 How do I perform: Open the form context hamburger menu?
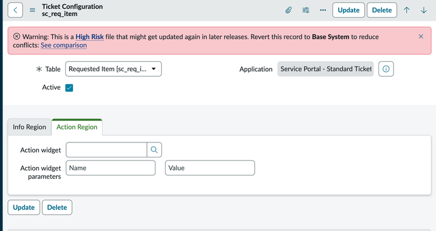pyautogui.click(x=32, y=10)
